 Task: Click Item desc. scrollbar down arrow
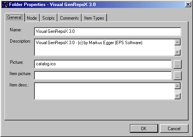178,96
